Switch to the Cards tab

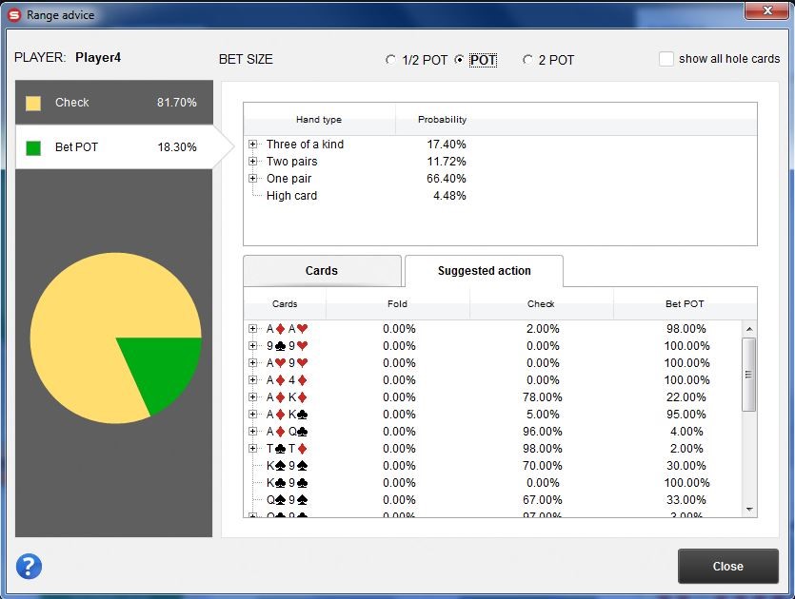coord(321,271)
